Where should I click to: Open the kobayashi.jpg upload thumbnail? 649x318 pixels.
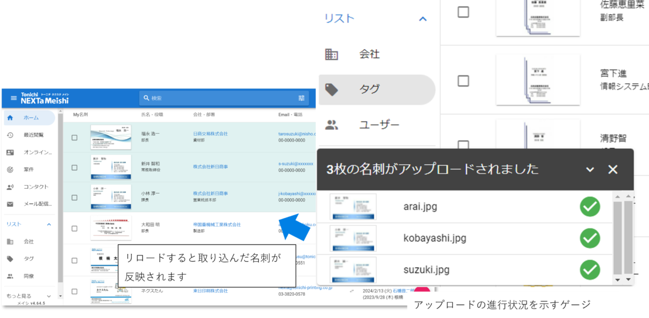353,238
